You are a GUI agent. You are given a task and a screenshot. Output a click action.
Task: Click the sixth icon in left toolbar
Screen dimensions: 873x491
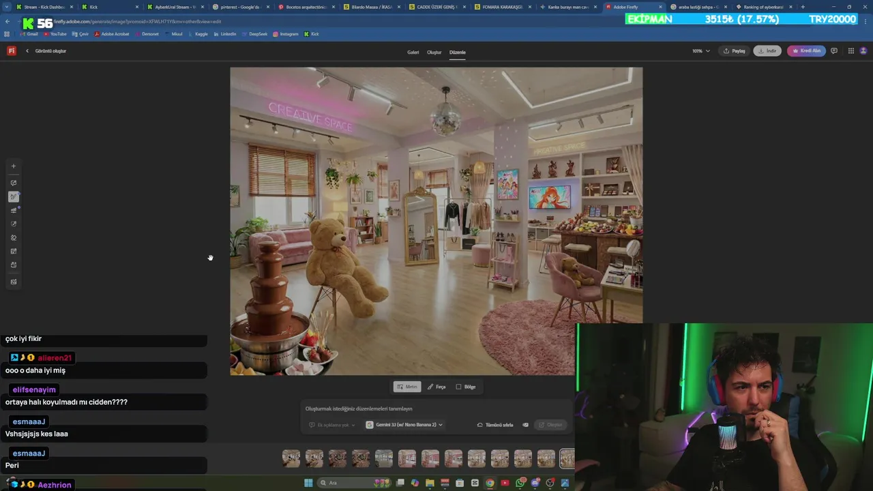13,237
